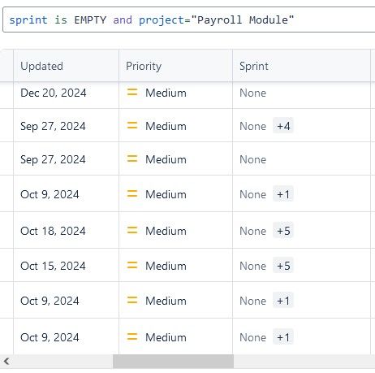The width and height of the screenshot is (375, 373).
Task: Click the priority icon in the last row
Action: [132, 337]
